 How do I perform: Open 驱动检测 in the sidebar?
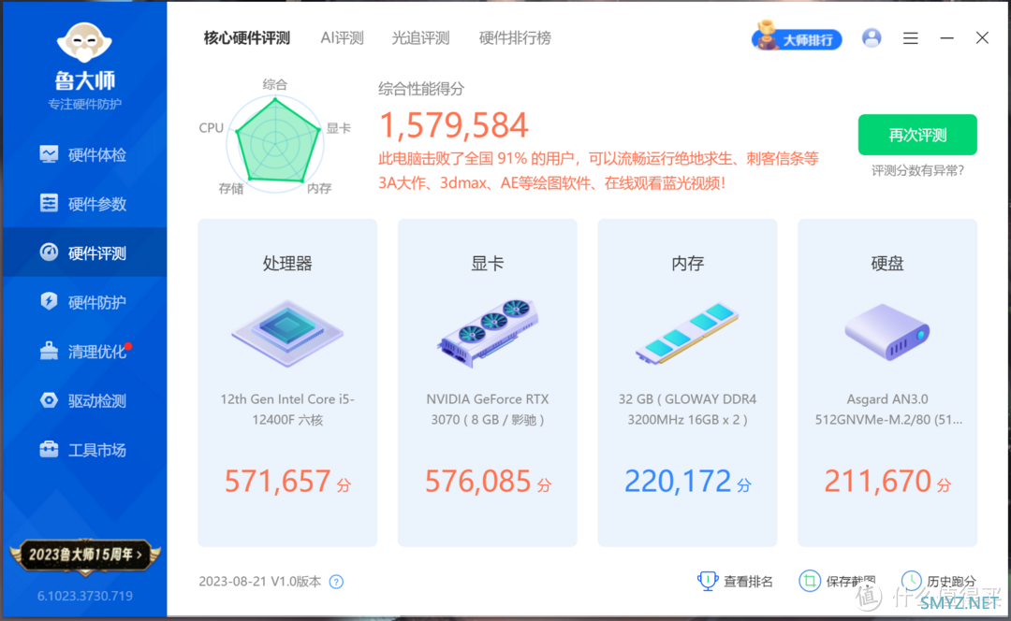[x=84, y=400]
